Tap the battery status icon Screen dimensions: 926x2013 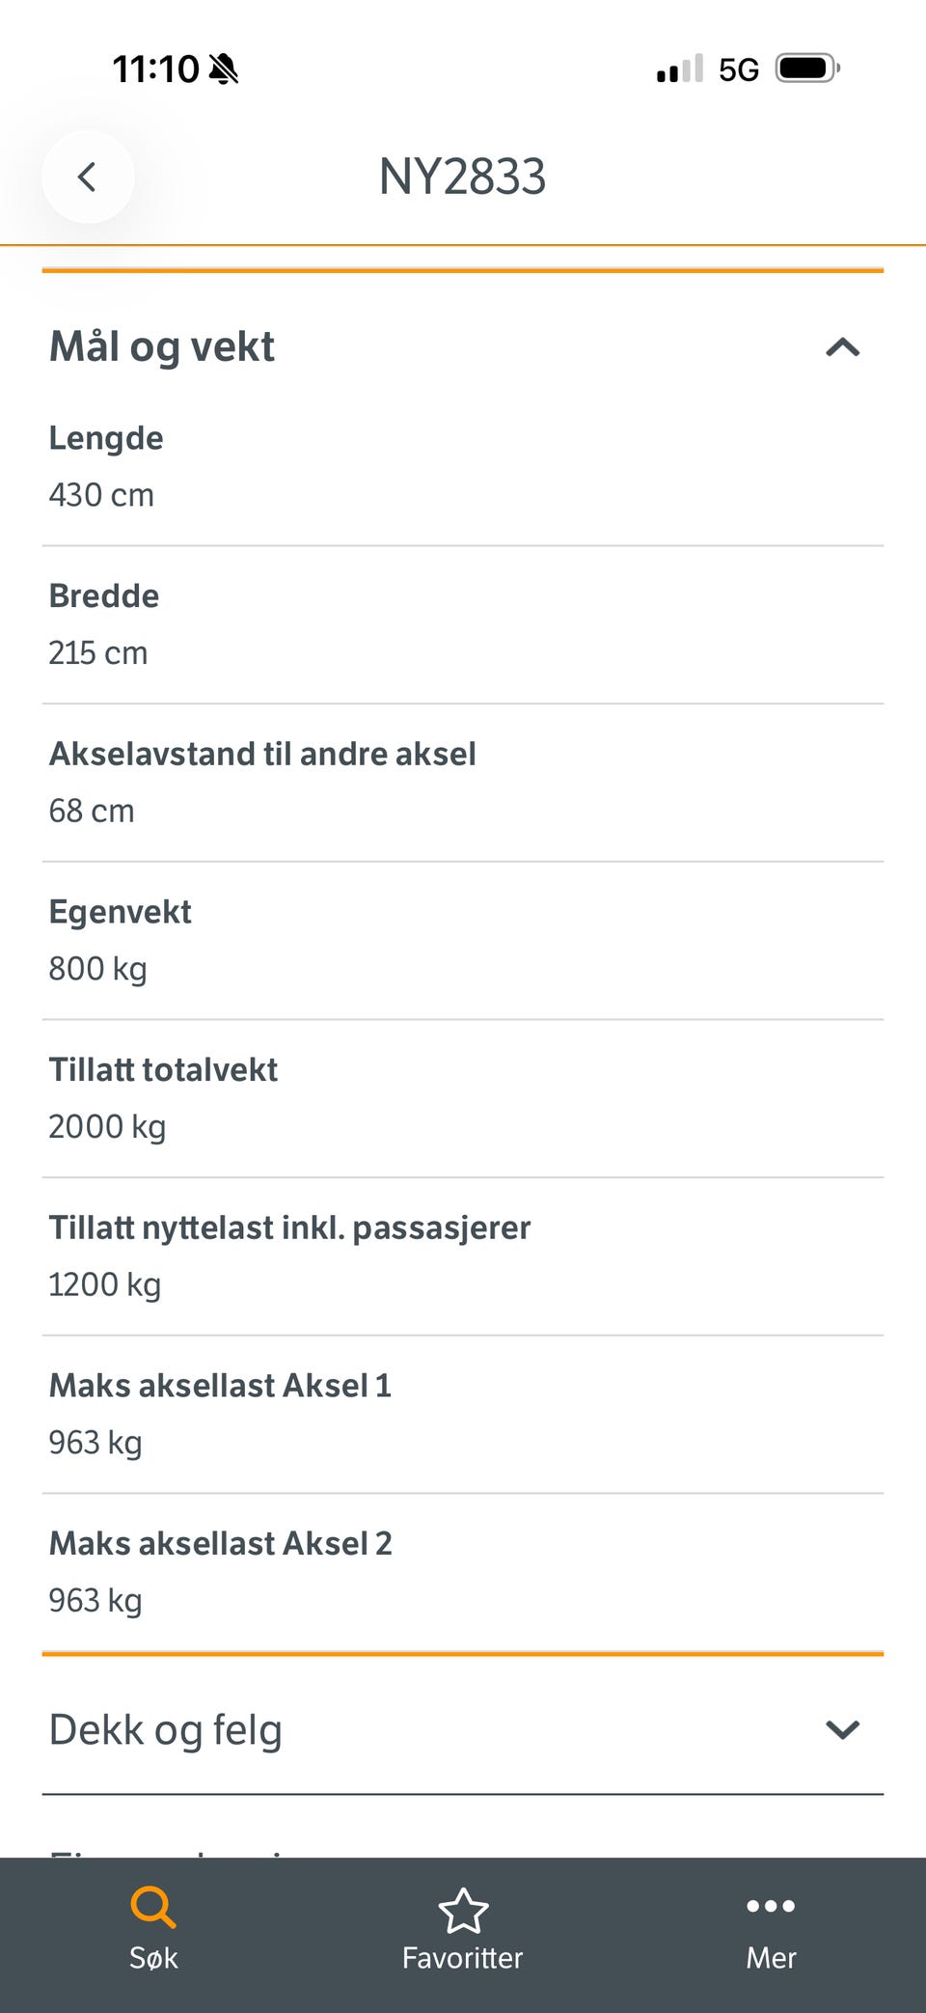[x=807, y=69]
